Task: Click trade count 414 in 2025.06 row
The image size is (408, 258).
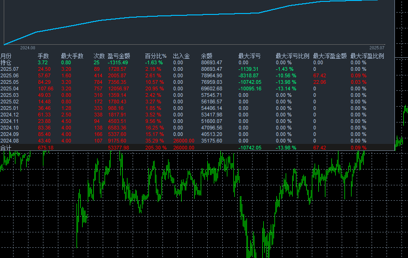Action: click(x=98, y=76)
